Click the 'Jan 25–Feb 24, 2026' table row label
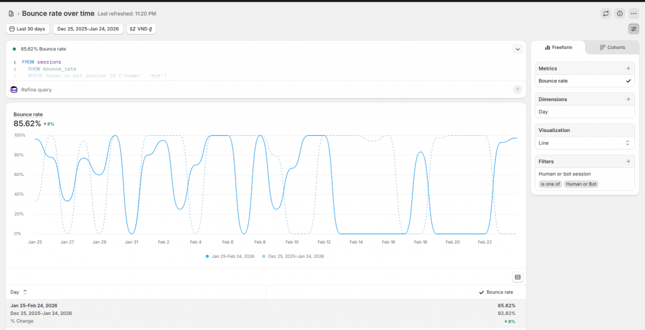 (34, 305)
